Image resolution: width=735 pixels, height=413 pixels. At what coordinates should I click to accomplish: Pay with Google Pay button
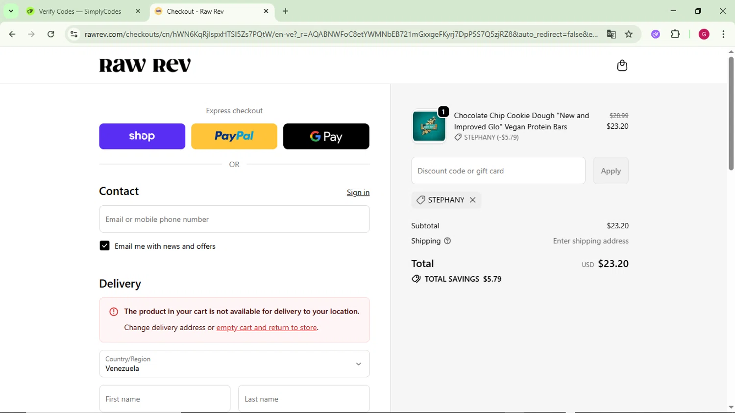click(x=326, y=136)
